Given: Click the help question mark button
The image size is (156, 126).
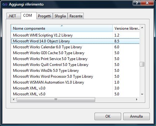Looking at the screenshot, I should pos(137,3).
